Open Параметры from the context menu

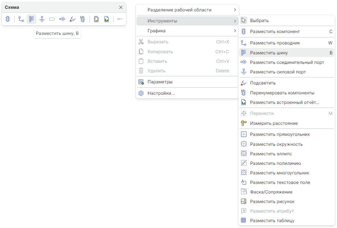[160, 82]
